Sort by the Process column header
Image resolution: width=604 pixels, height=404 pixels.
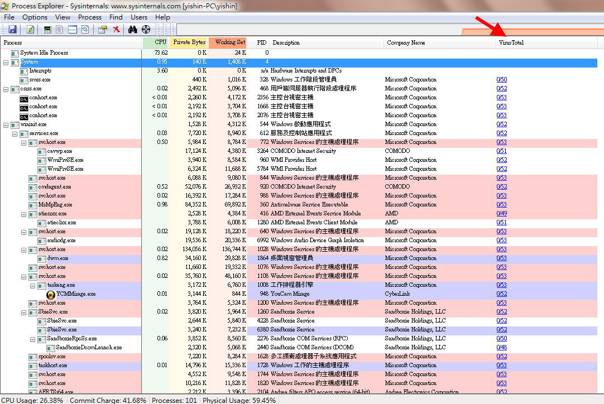click(x=71, y=42)
